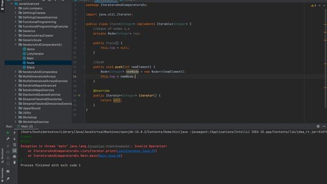This screenshot has height=184, width=327.
Task: Open the warnings indicator in editor corner
Action: click(x=313, y=6)
